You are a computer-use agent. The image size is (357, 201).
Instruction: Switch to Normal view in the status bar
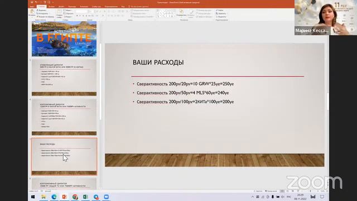(282, 191)
